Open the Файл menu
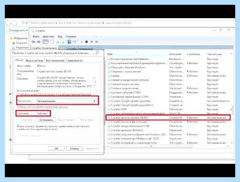Screen dimensions: 240x182 36,36
